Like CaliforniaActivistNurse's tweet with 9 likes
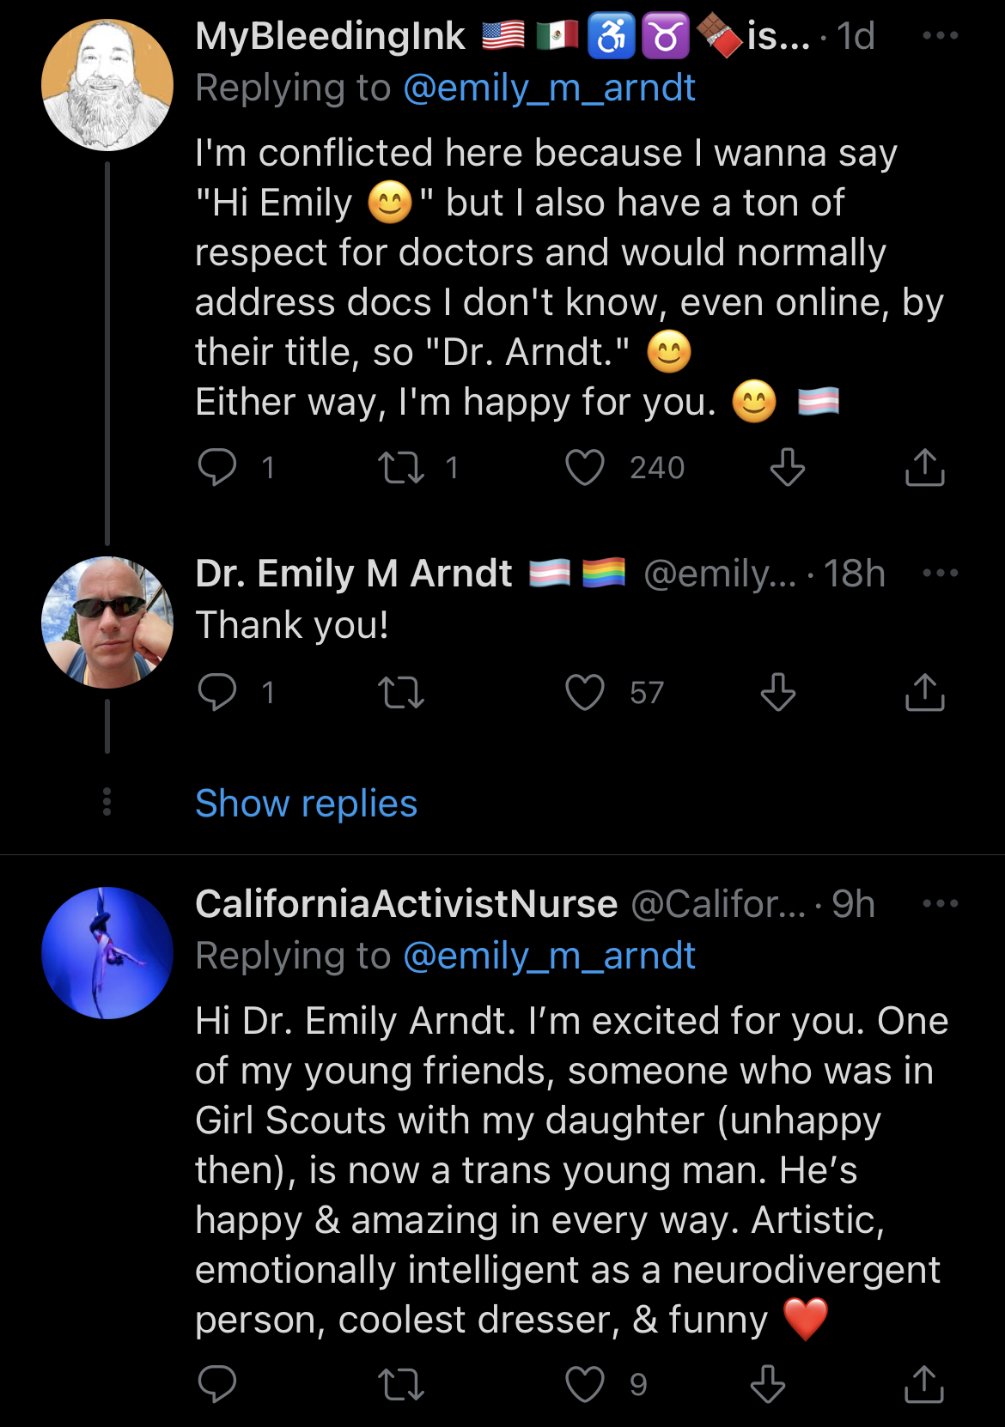 tap(585, 1384)
